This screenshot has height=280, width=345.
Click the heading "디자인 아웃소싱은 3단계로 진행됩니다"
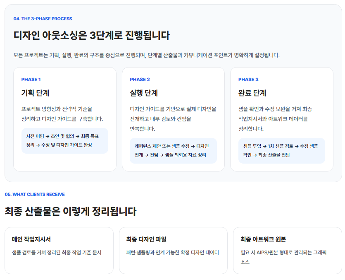click(91, 35)
